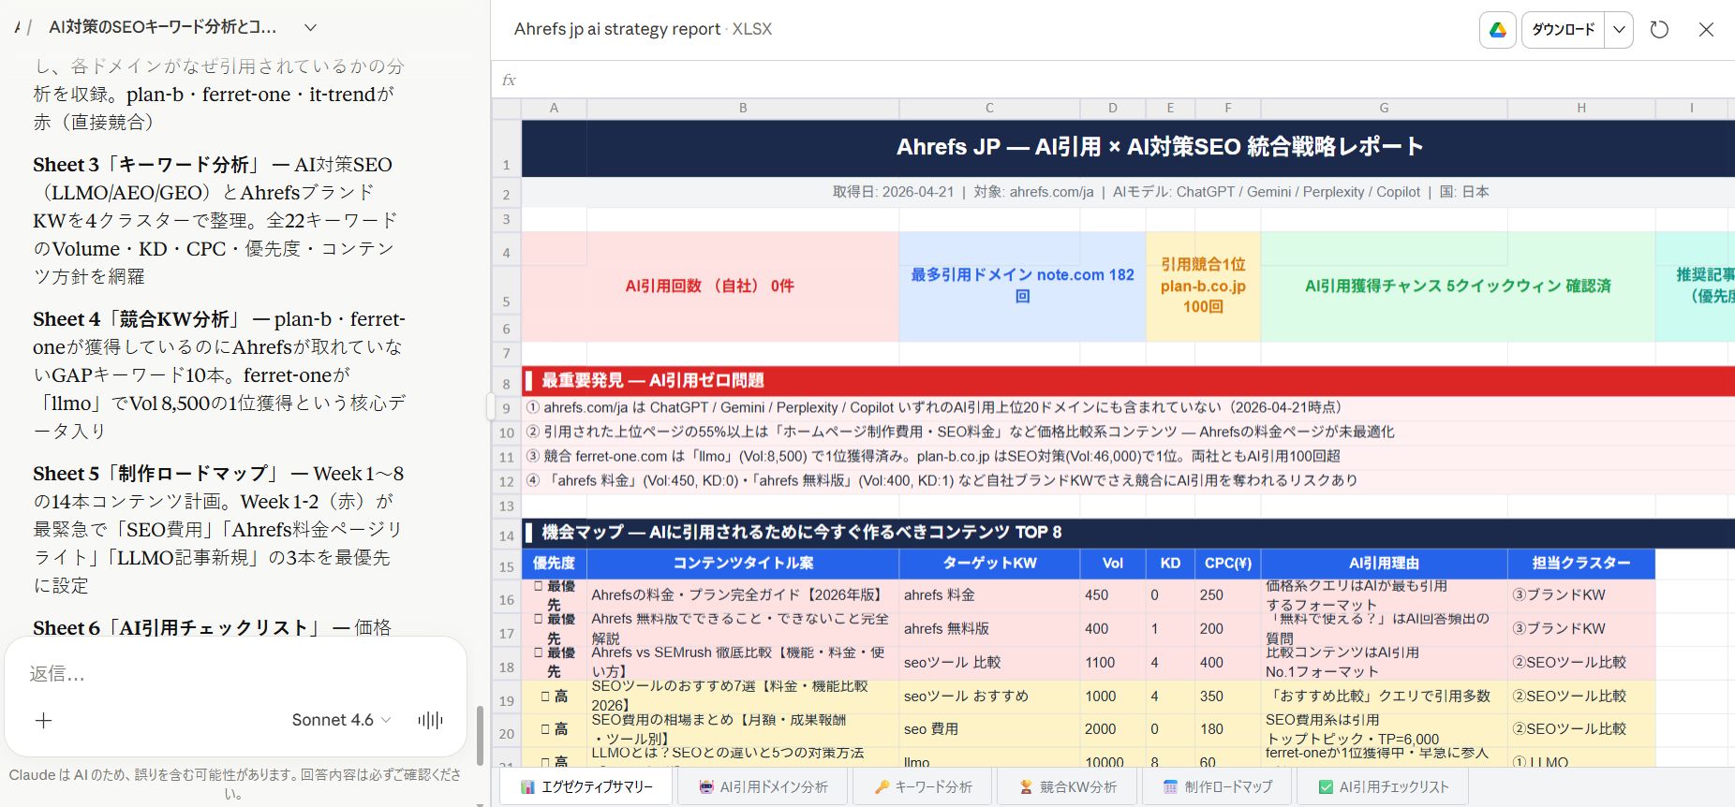Viewport: 1735px width, 807px height.
Task: Select Sheet 5 制作ロードマップ chat heading
Action: tap(156, 474)
